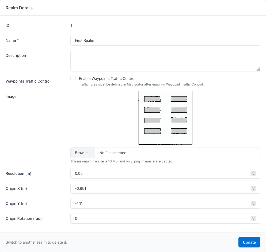Click the Resolution stepper up arrow
This screenshot has height=252, width=266.
coord(253,172)
